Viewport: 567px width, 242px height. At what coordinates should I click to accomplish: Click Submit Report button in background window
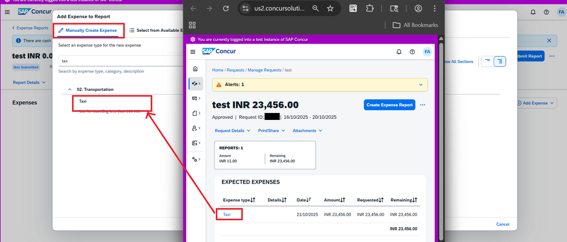tap(530, 56)
